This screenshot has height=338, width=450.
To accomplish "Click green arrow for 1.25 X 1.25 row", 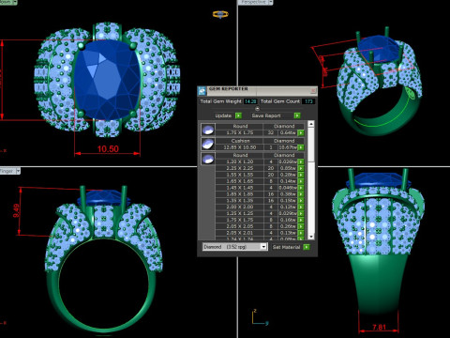I will pyautogui.click(x=301, y=213).
